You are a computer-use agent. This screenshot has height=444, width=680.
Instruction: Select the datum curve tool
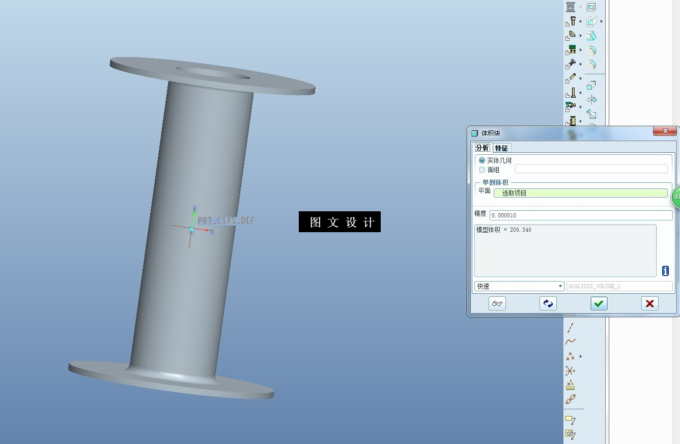[x=571, y=342]
